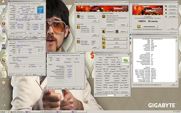The height and width of the screenshot is (113, 181).
Task: Click the DRAM Frequency value field
Action: coord(69,66)
